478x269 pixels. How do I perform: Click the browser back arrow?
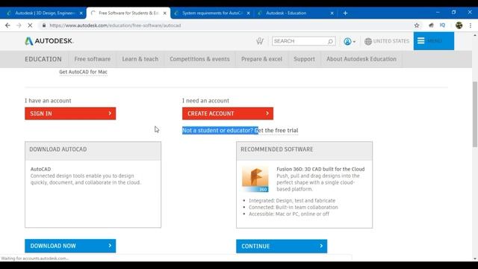[7, 25]
